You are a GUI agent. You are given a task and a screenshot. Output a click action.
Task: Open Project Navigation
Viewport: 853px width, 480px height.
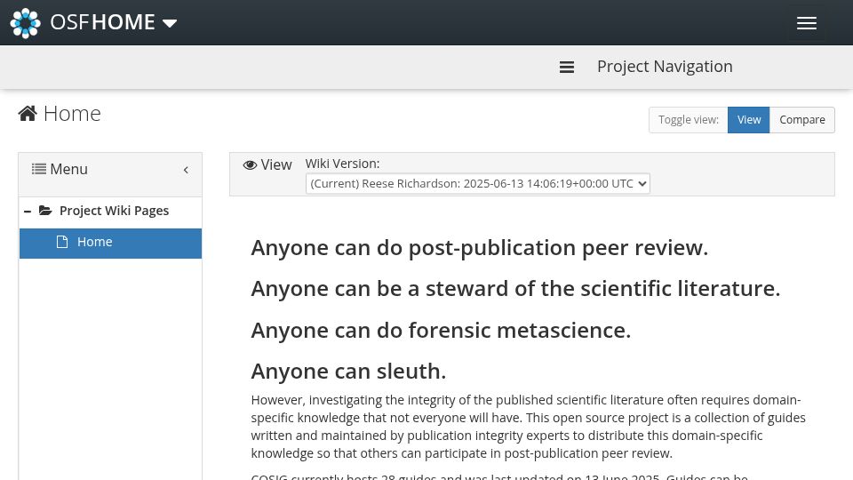tap(665, 67)
